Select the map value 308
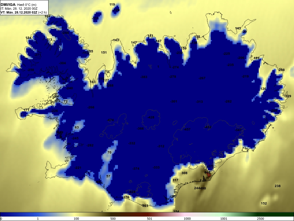The width and height of the screenshot is (294, 221). (185, 173)
